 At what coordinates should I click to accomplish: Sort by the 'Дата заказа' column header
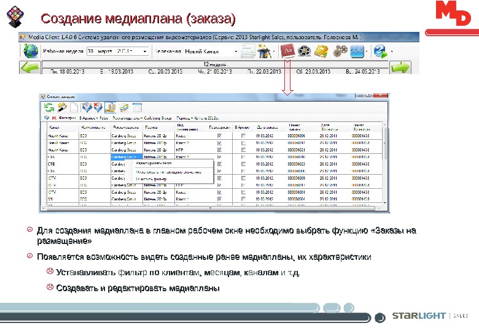click(x=271, y=127)
